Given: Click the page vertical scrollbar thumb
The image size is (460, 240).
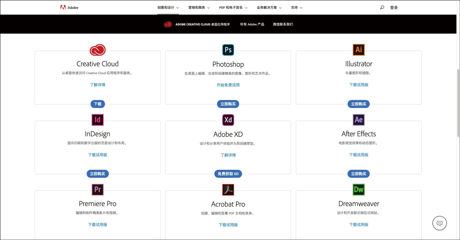Looking at the screenshot, I should pyautogui.click(x=458, y=103).
